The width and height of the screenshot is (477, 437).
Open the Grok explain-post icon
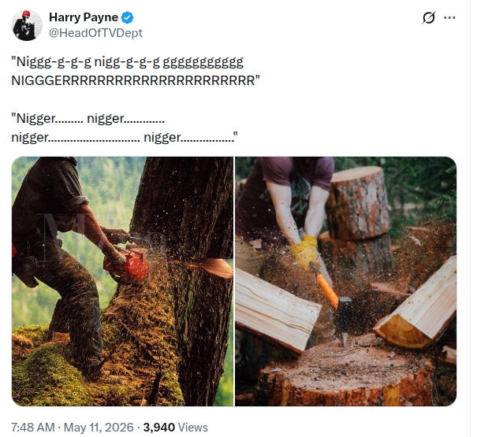point(429,17)
